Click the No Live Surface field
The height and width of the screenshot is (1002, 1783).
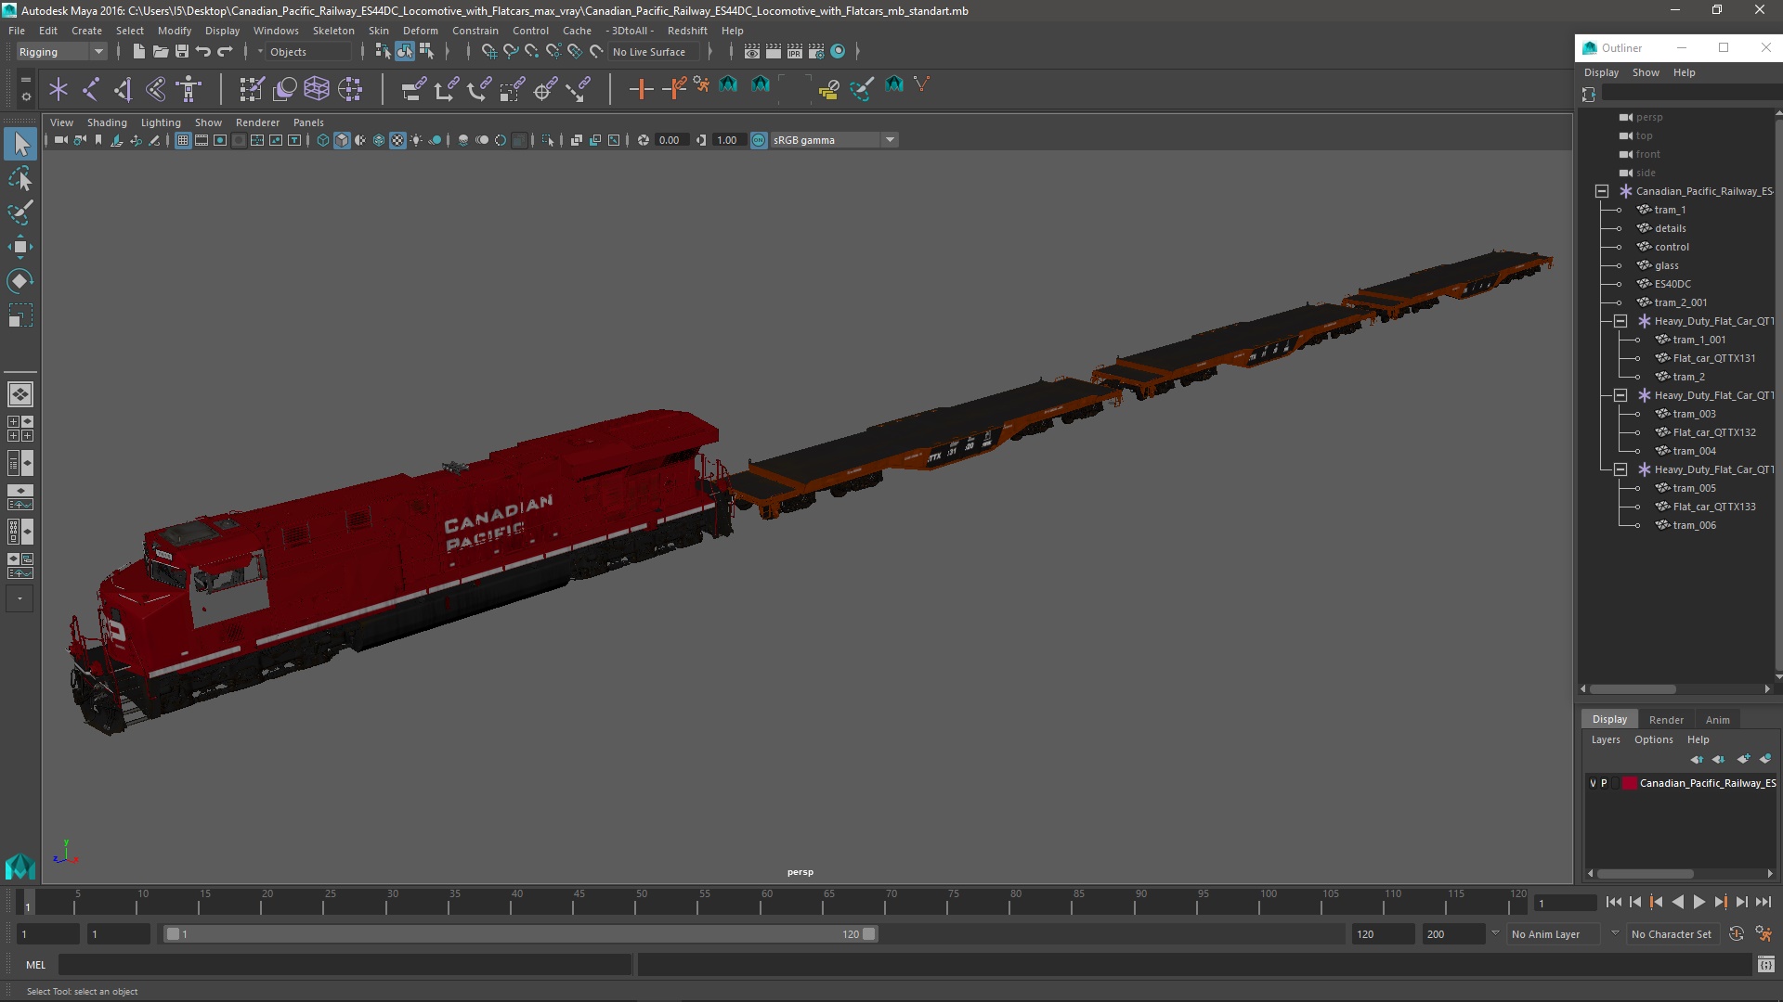click(x=656, y=52)
